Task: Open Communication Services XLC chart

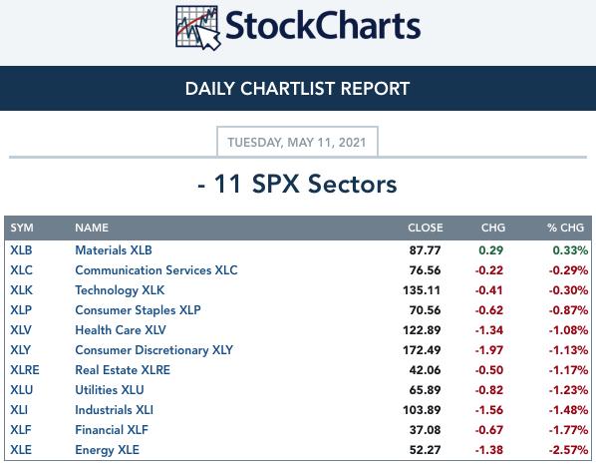Action: (x=156, y=270)
